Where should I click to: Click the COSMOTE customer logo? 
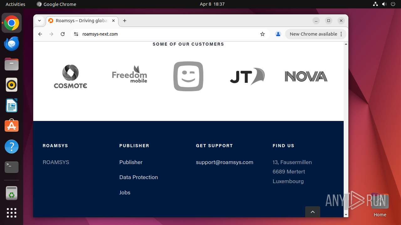pos(70,76)
